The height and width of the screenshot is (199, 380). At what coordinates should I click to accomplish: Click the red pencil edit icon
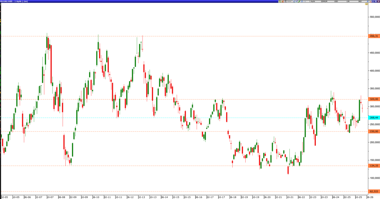coord(370,1)
